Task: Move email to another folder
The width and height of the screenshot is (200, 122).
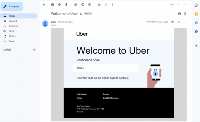Action: tap(99, 5)
